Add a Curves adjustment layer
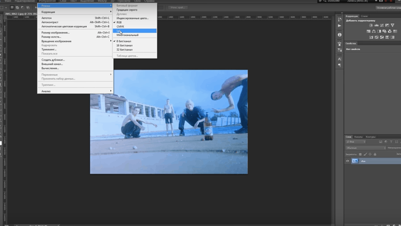Image resolution: width=401 pixels, height=226 pixels. 382,25
